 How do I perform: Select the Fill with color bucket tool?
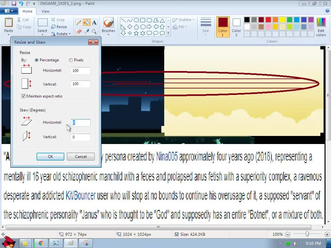tap(86, 22)
